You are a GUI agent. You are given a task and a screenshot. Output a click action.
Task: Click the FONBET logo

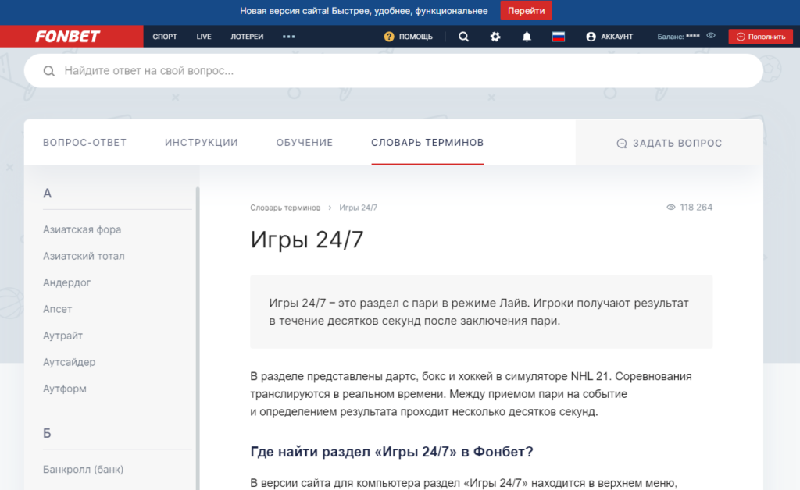(67, 37)
